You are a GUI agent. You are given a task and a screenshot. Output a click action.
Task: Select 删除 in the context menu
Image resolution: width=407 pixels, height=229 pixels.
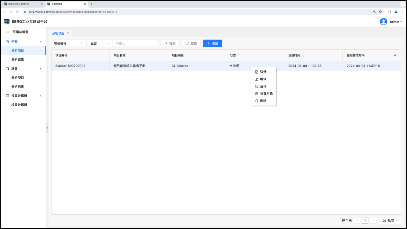(263, 101)
